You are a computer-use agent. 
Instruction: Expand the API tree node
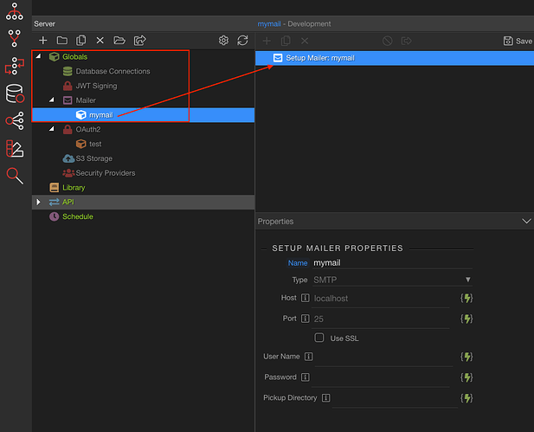38,202
